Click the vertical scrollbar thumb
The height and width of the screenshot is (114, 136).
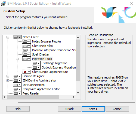[78, 60]
